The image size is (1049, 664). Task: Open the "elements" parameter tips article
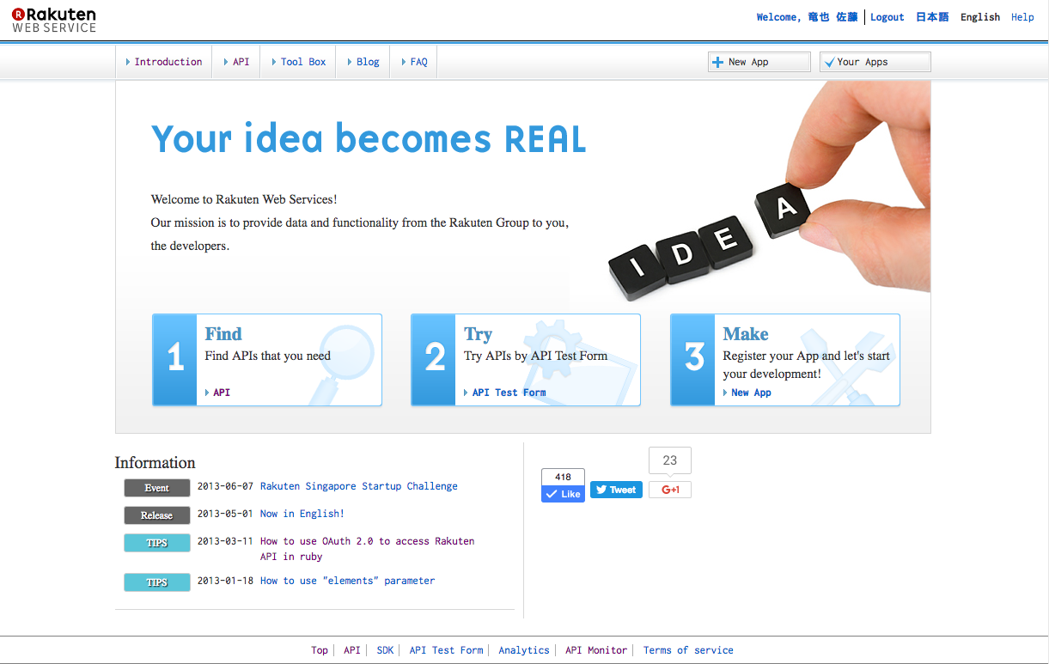point(348,581)
